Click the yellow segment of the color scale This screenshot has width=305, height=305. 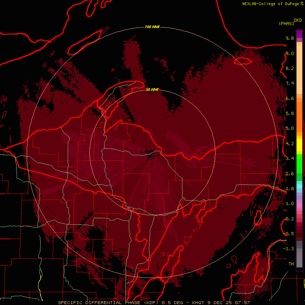pyautogui.click(x=299, y=145)
